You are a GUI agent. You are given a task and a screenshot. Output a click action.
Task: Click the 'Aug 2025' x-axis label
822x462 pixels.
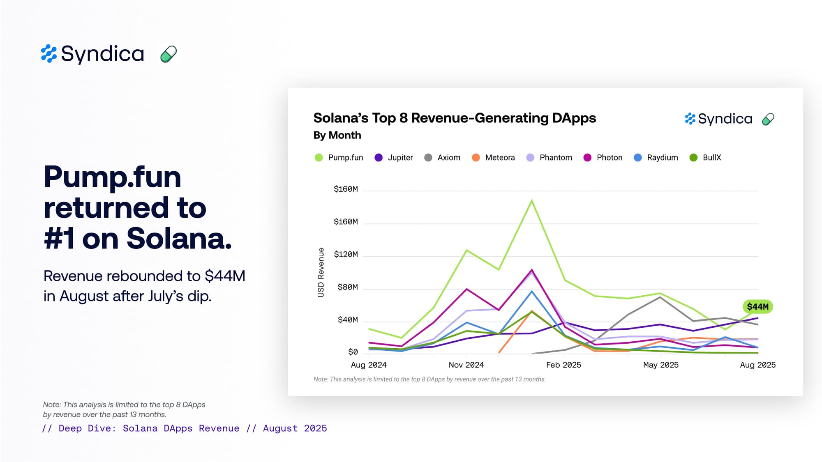pyautogui.click(x=758, y=365)
